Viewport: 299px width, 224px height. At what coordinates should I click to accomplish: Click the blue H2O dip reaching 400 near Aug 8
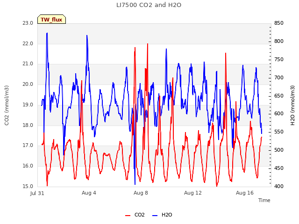pos(135,183)
